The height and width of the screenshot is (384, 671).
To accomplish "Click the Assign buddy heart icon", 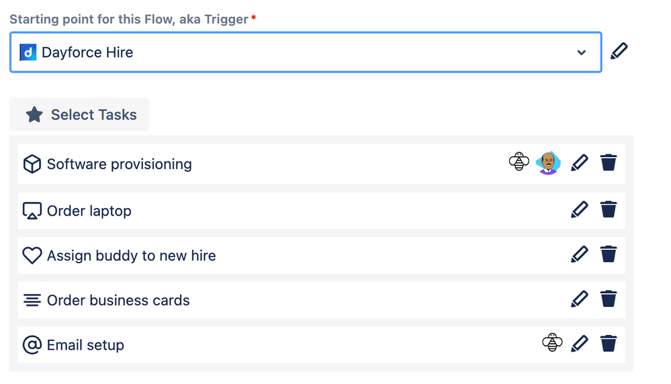I will (x=32, y=256).
